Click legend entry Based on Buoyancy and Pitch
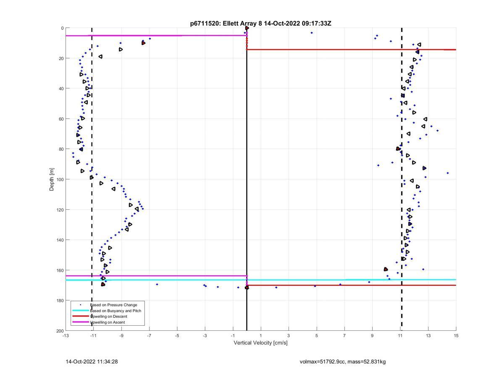 [115, 311]
